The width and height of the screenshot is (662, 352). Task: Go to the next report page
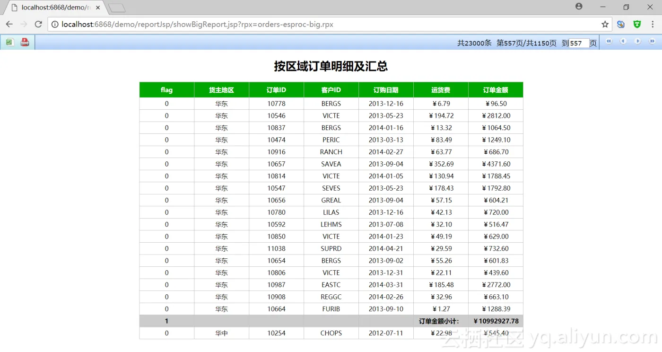point(638,42)
